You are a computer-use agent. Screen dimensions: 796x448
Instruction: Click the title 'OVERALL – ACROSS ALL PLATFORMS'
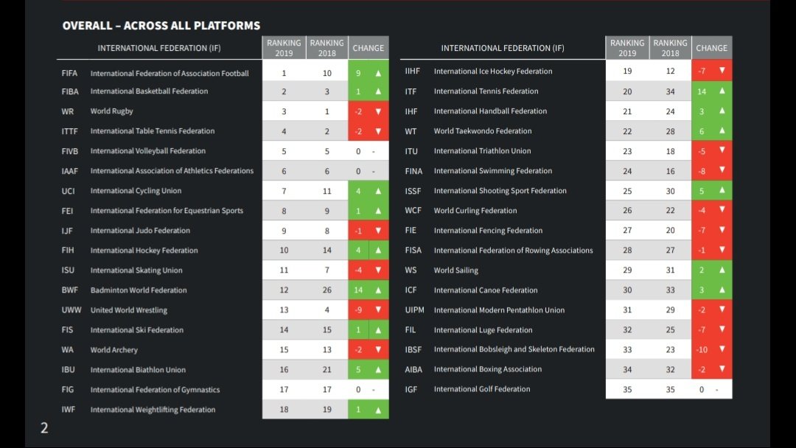coord(161,25)
